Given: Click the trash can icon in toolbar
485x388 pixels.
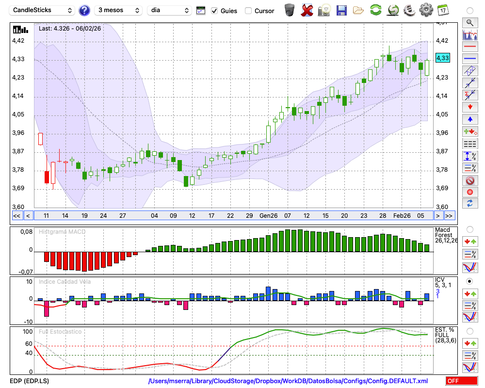Looking at the screenshot, I should coord(290,10).
